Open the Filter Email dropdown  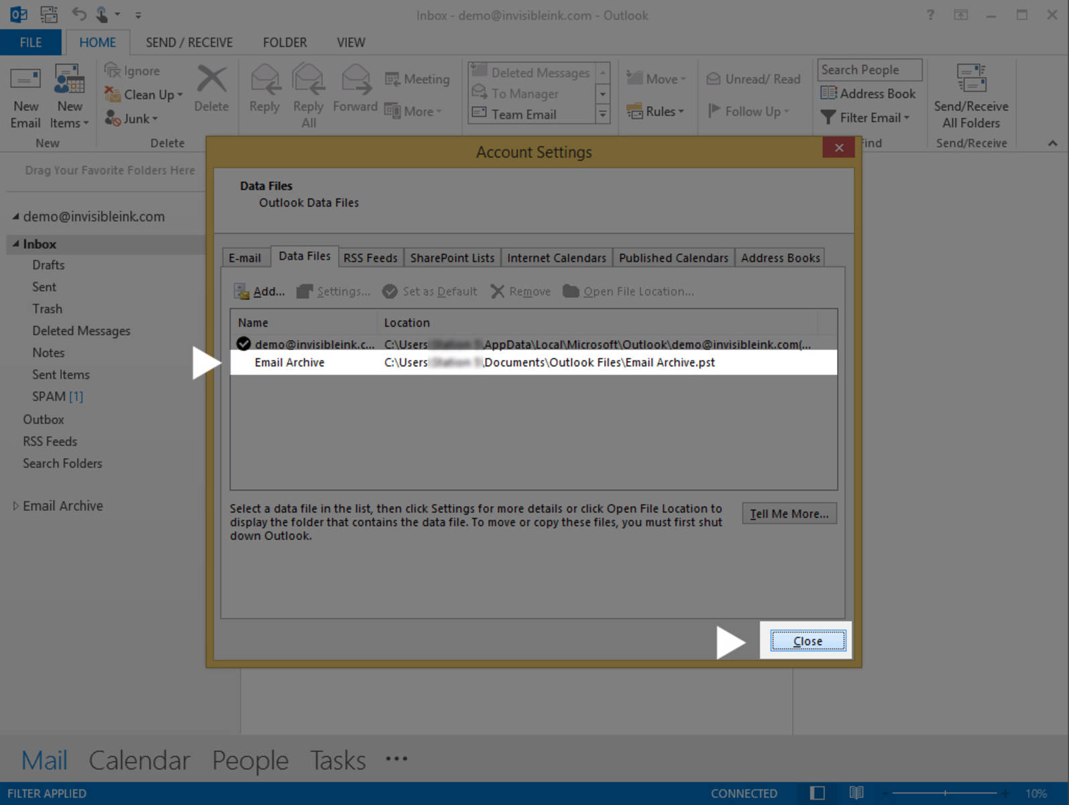(865, 117)
